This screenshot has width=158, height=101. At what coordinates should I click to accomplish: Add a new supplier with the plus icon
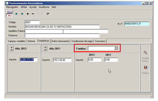click(x=28, y=14)
